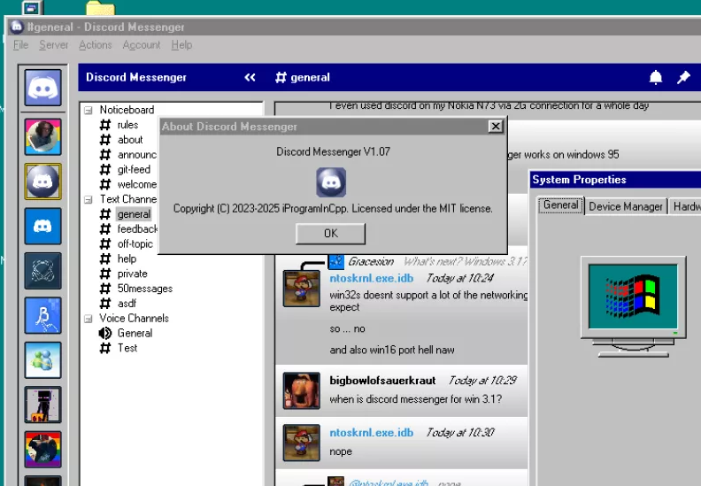
Task: Open the Actions menu
Action: [x=95, y=45]
